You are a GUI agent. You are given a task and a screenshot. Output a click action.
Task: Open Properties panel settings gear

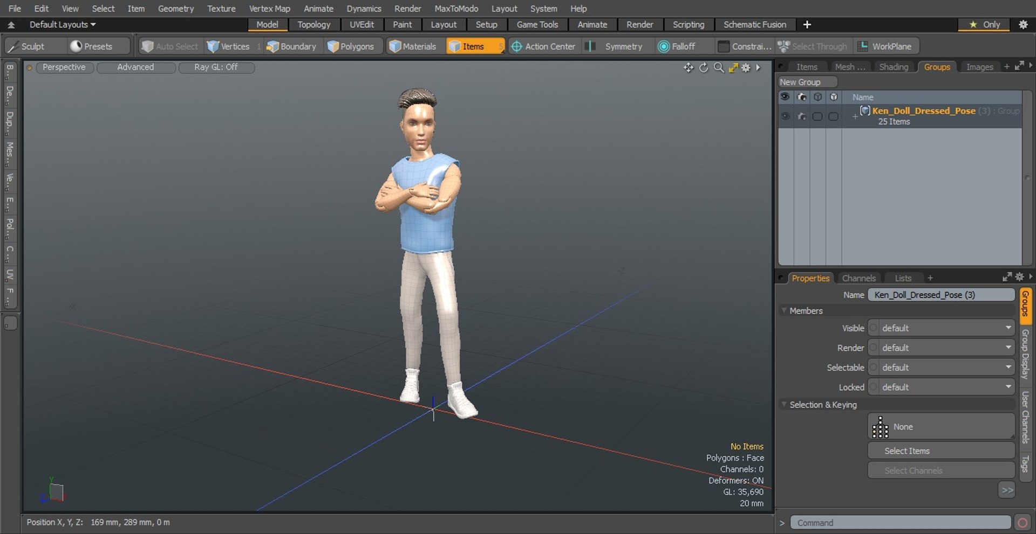[1019, 277]
